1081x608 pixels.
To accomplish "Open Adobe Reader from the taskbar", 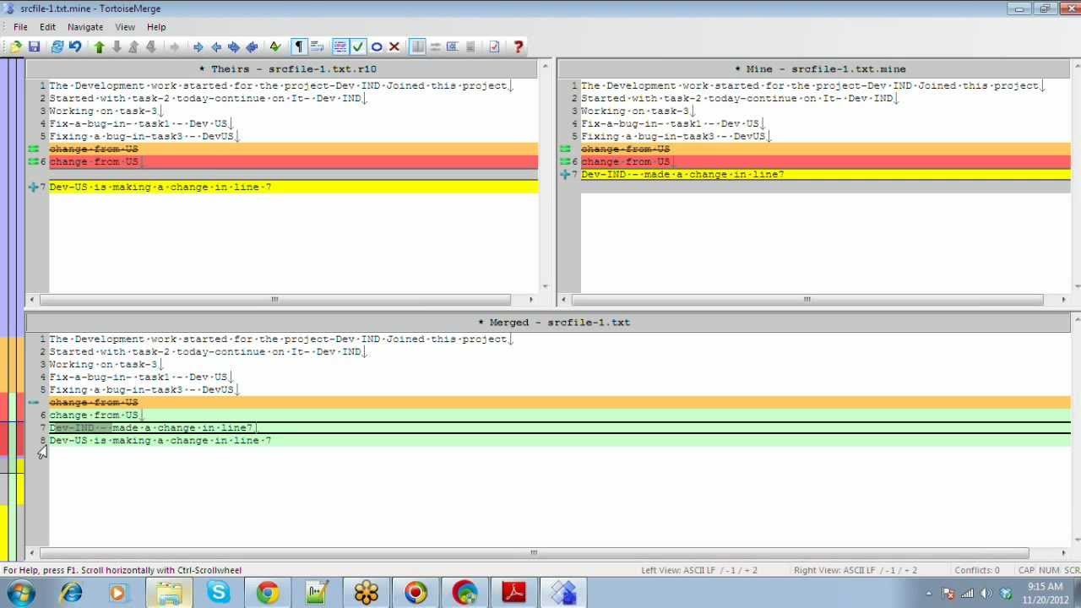I will (x=514, y=593).
